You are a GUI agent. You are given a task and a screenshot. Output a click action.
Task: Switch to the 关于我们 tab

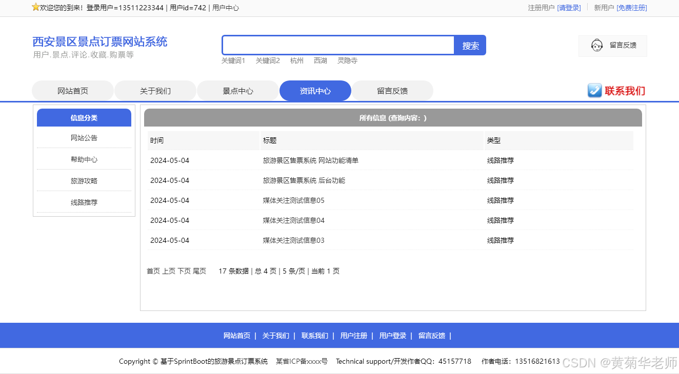point(155,90)
